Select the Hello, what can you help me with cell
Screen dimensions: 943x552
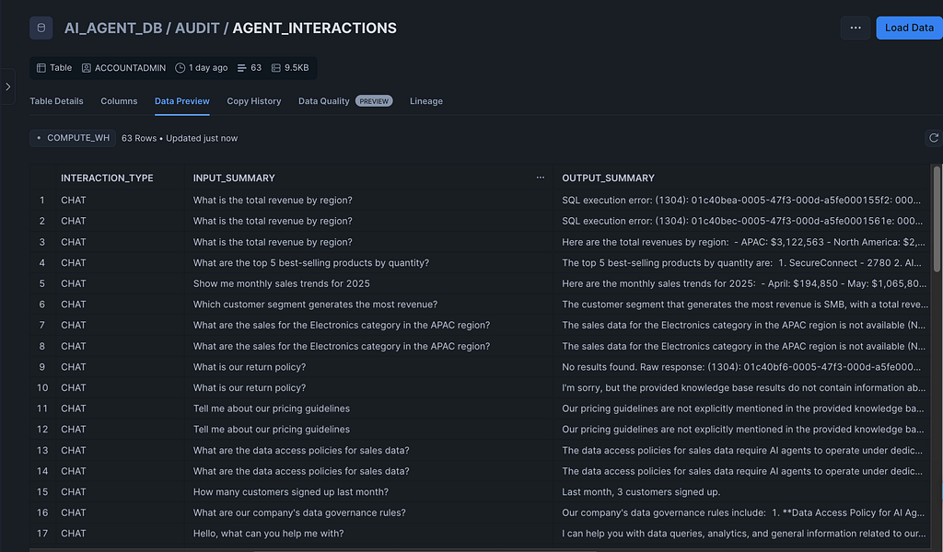click(368, 534)
